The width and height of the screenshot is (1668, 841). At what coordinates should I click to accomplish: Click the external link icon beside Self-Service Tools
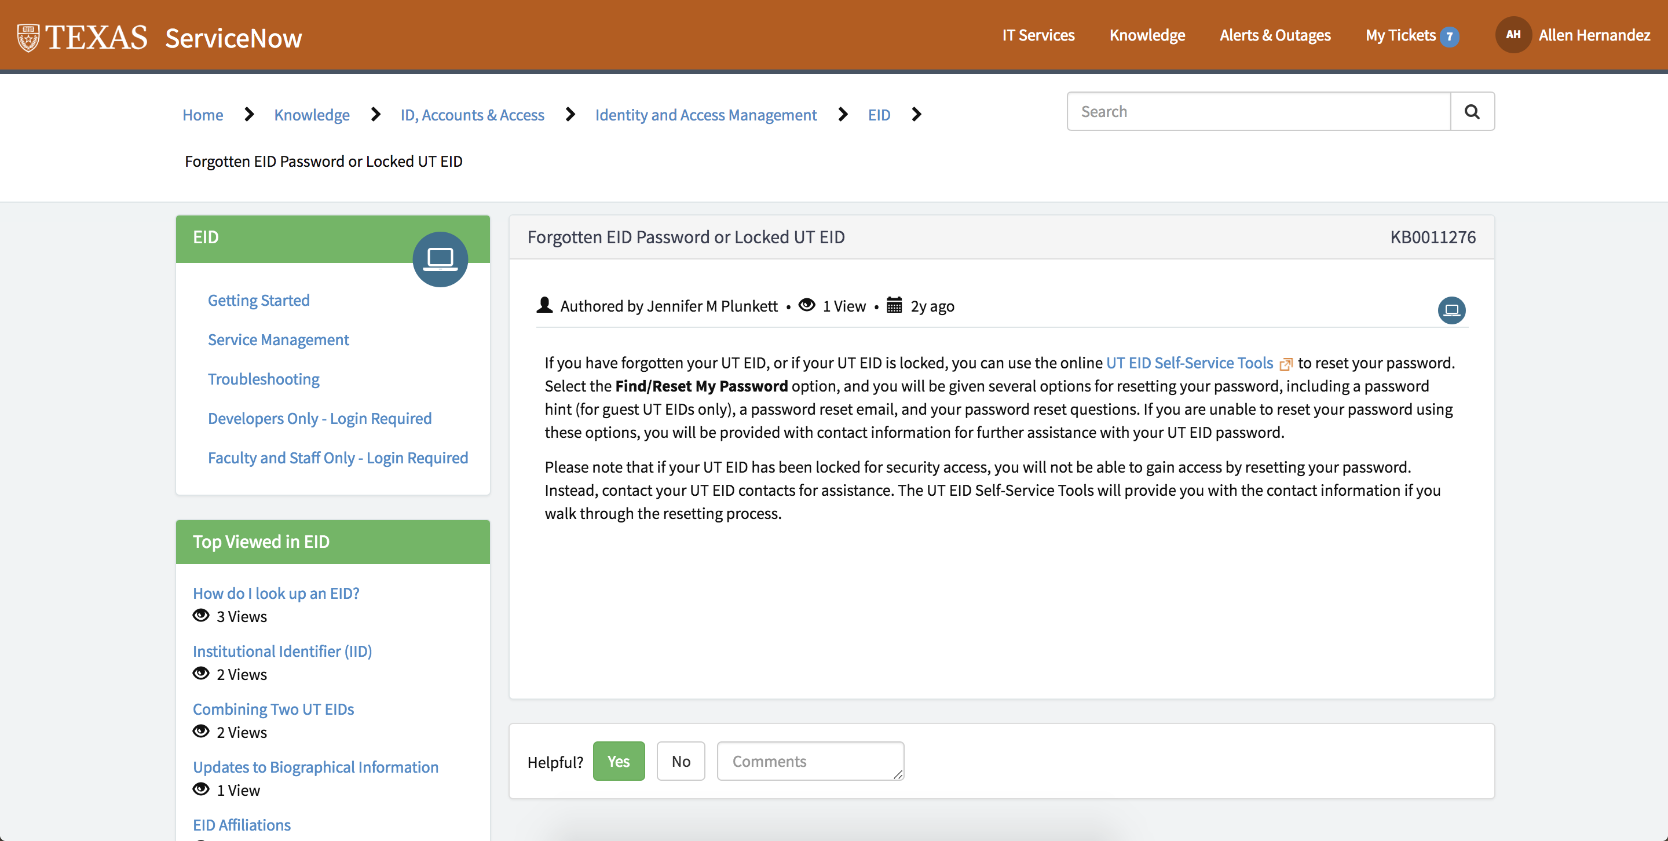click(x=1286, y=364)
